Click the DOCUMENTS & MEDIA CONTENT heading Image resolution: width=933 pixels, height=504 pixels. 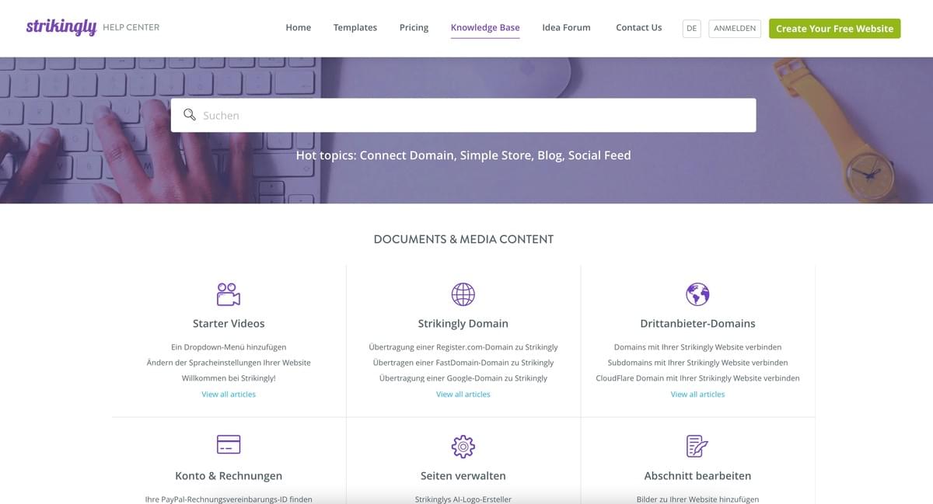tap(463, 239)
